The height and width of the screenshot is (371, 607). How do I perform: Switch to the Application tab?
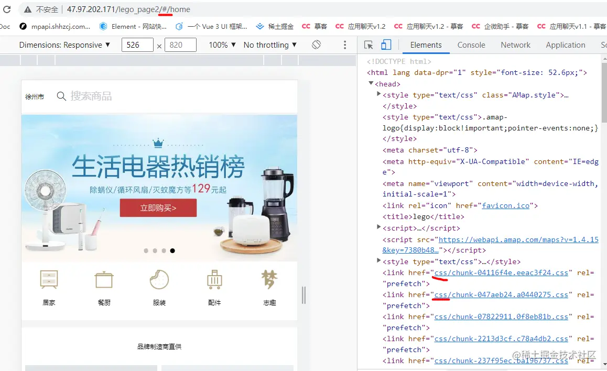point(565,45)
